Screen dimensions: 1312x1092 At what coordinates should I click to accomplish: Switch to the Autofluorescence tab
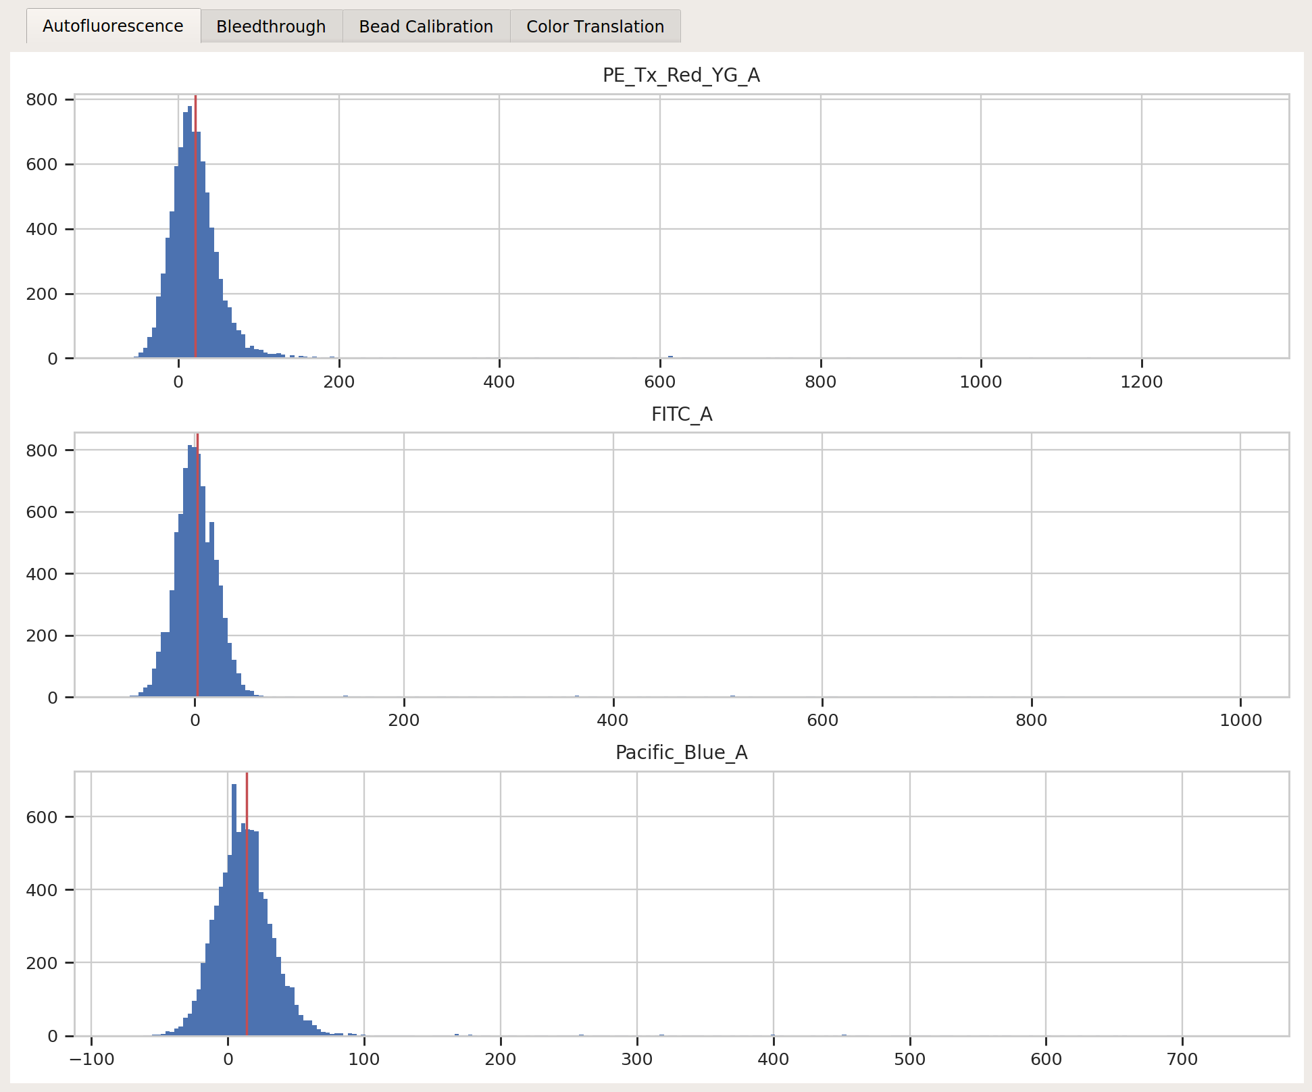113,26
